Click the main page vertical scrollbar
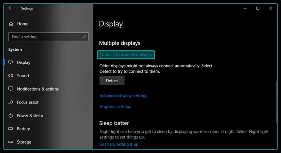The height and width of the screenshot is (153, 281). coord(276,102)
